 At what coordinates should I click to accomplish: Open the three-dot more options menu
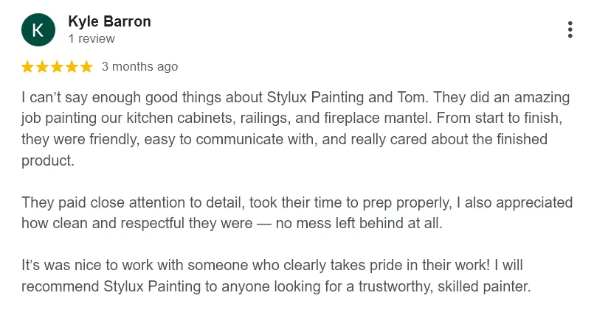click(x=570, y=30)
